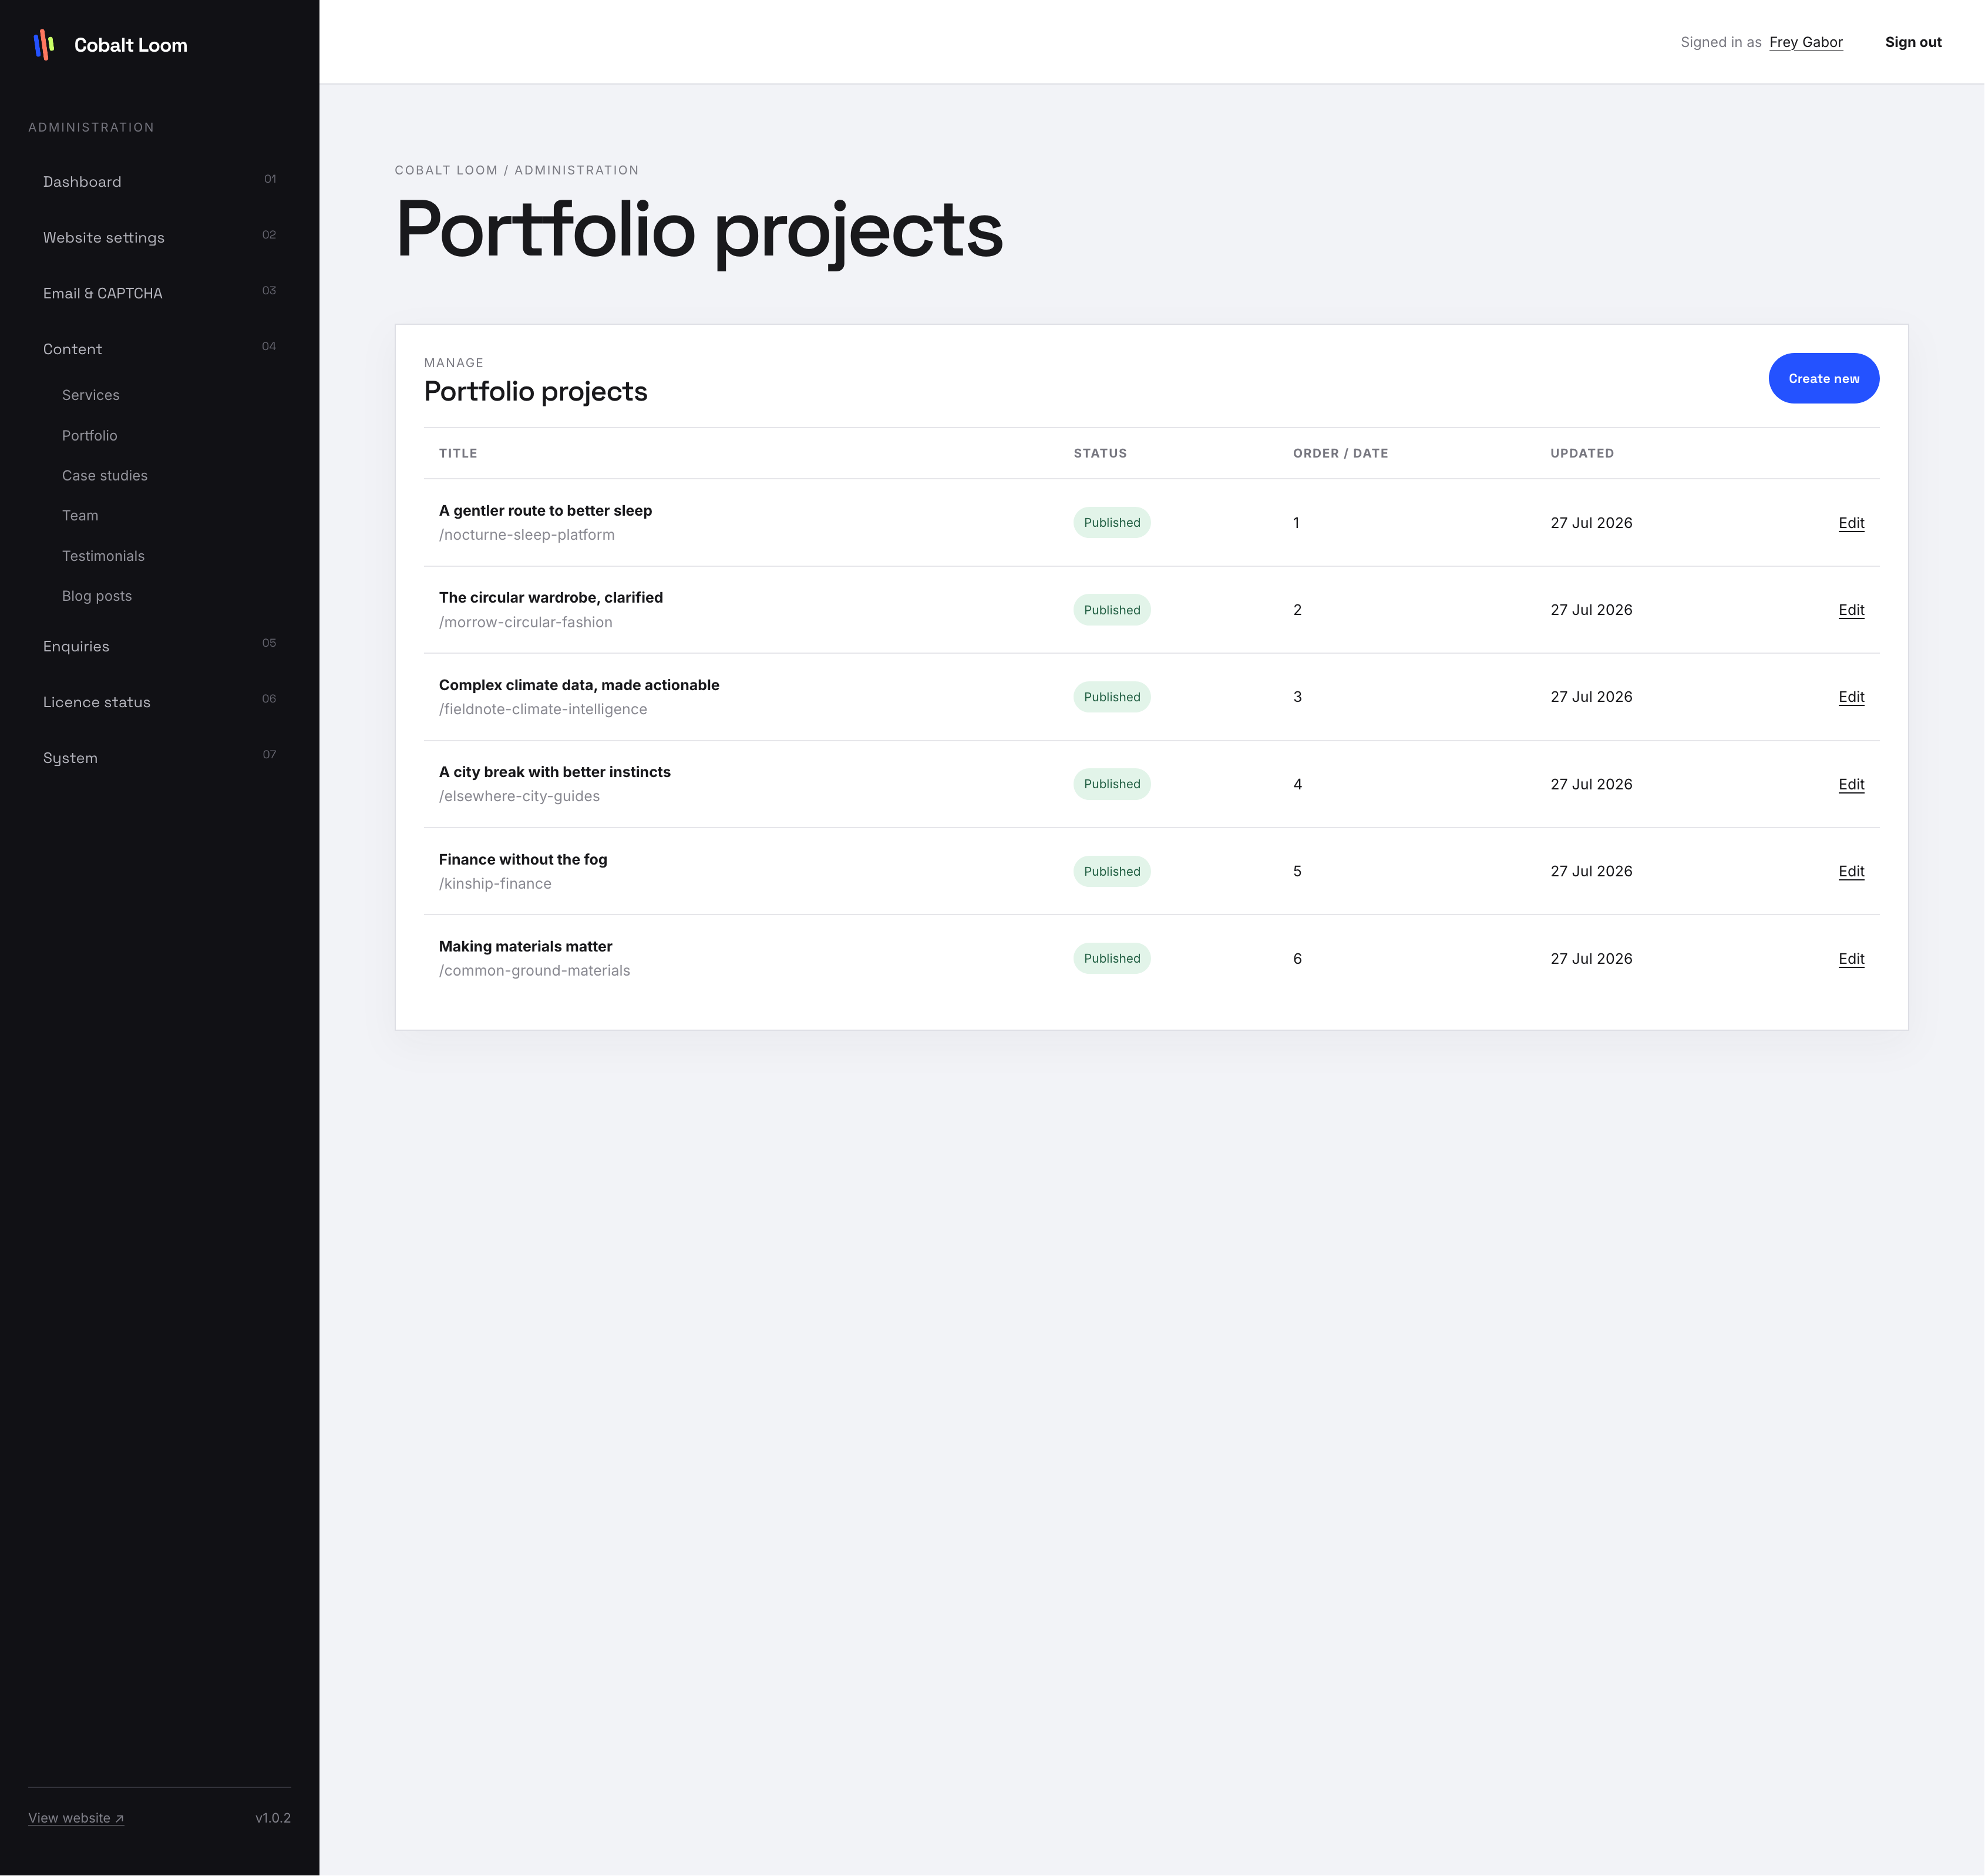This screenshot has height=1876, width=1985.
Task: Click the 27 Jul 2026 date in Finance row
Action: (x=1591, y=871)
